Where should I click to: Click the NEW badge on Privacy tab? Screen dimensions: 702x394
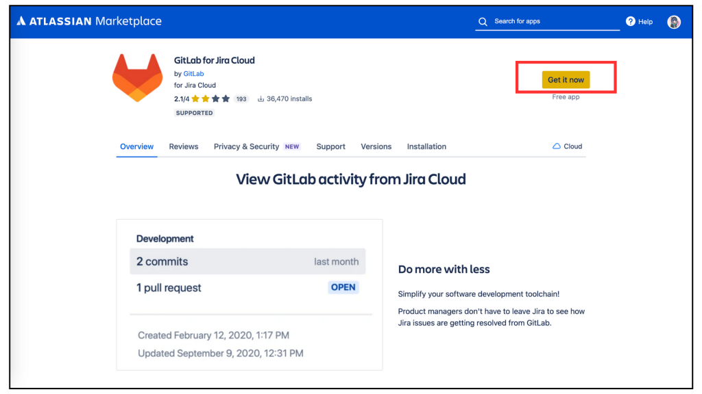click(x=292, y=146)
